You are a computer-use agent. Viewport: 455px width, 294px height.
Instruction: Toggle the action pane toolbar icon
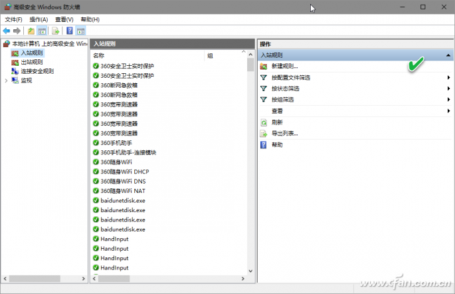point(80,31)
